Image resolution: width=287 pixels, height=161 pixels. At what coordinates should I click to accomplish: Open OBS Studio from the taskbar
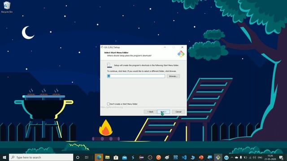[150, 157]
